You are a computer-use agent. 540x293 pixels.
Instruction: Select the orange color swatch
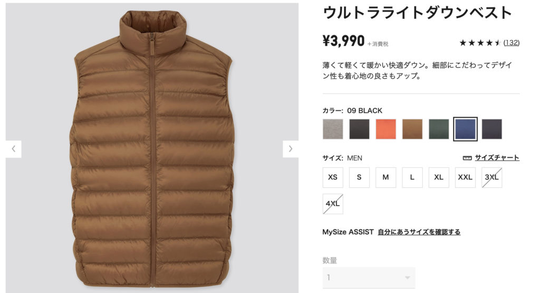click(x=385, y=129)
